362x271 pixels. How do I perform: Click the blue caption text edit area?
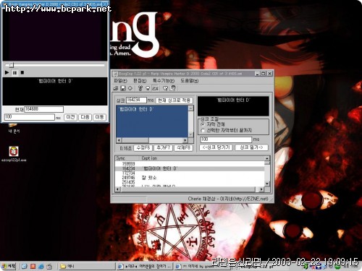click(x=152, y=121)
